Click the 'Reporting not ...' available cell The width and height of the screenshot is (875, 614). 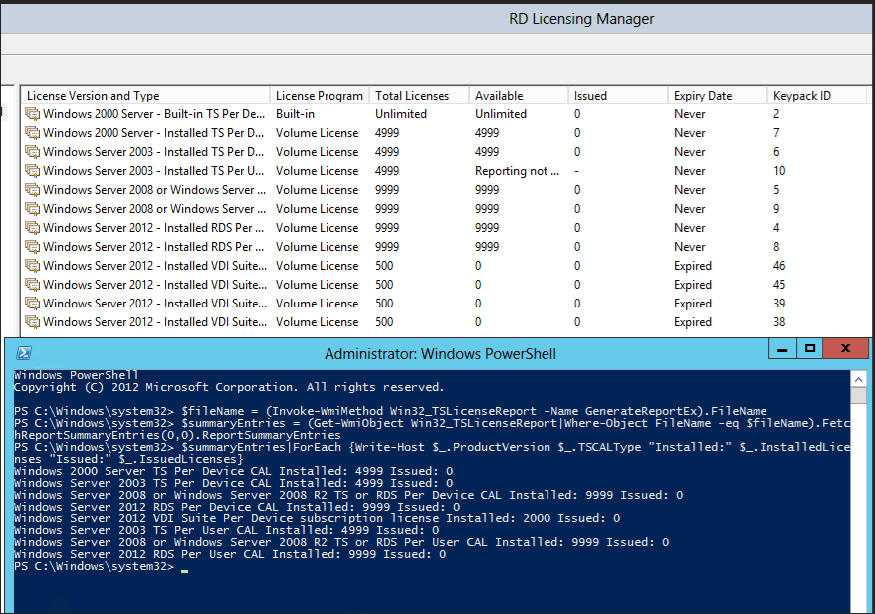coord(517,171)
